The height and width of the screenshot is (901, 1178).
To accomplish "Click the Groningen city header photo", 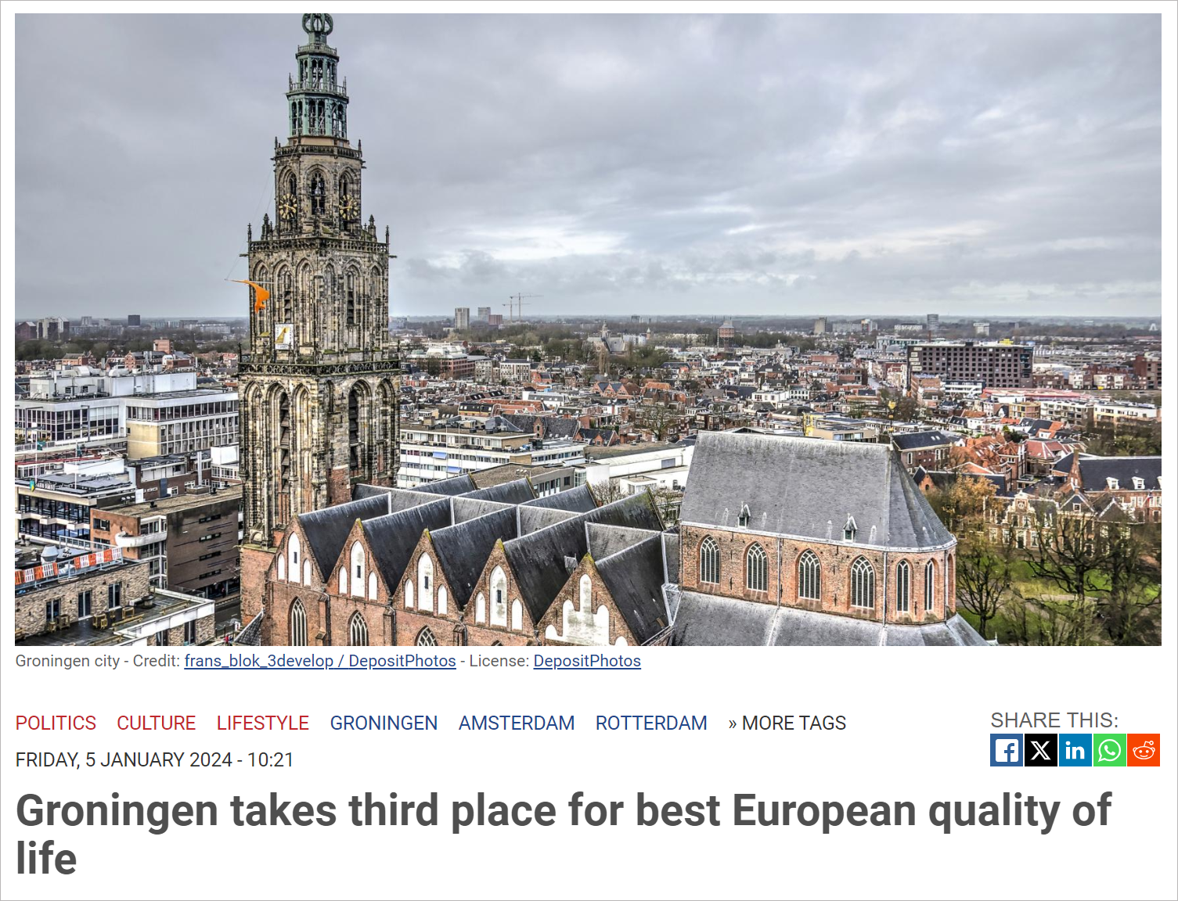I will [588, 329].
